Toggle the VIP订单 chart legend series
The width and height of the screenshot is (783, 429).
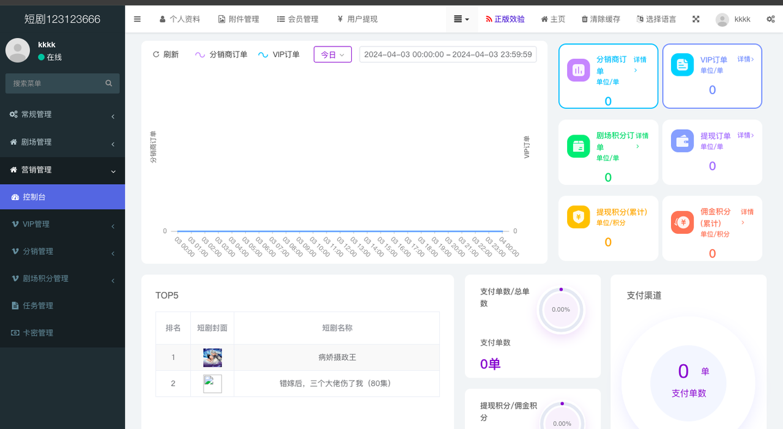[279, 54]
